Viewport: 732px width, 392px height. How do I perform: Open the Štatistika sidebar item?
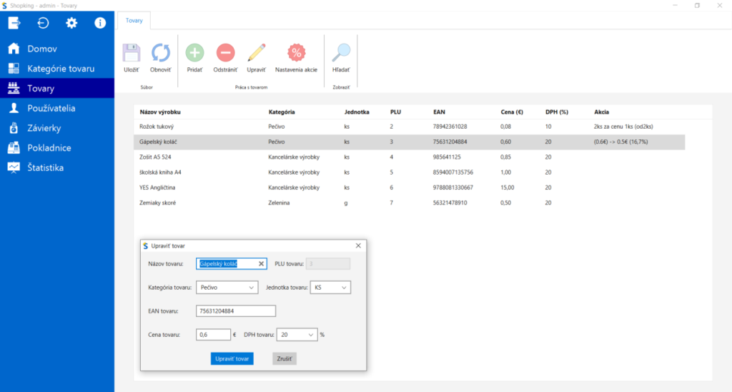(x=46, y=167)
